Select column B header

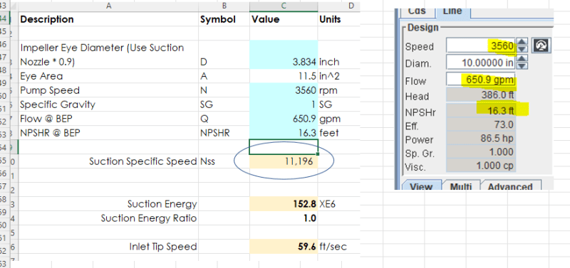coord(224,6)
